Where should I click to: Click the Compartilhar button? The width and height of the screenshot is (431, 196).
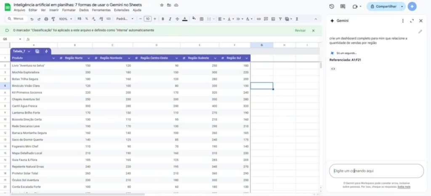coord(383,6)
